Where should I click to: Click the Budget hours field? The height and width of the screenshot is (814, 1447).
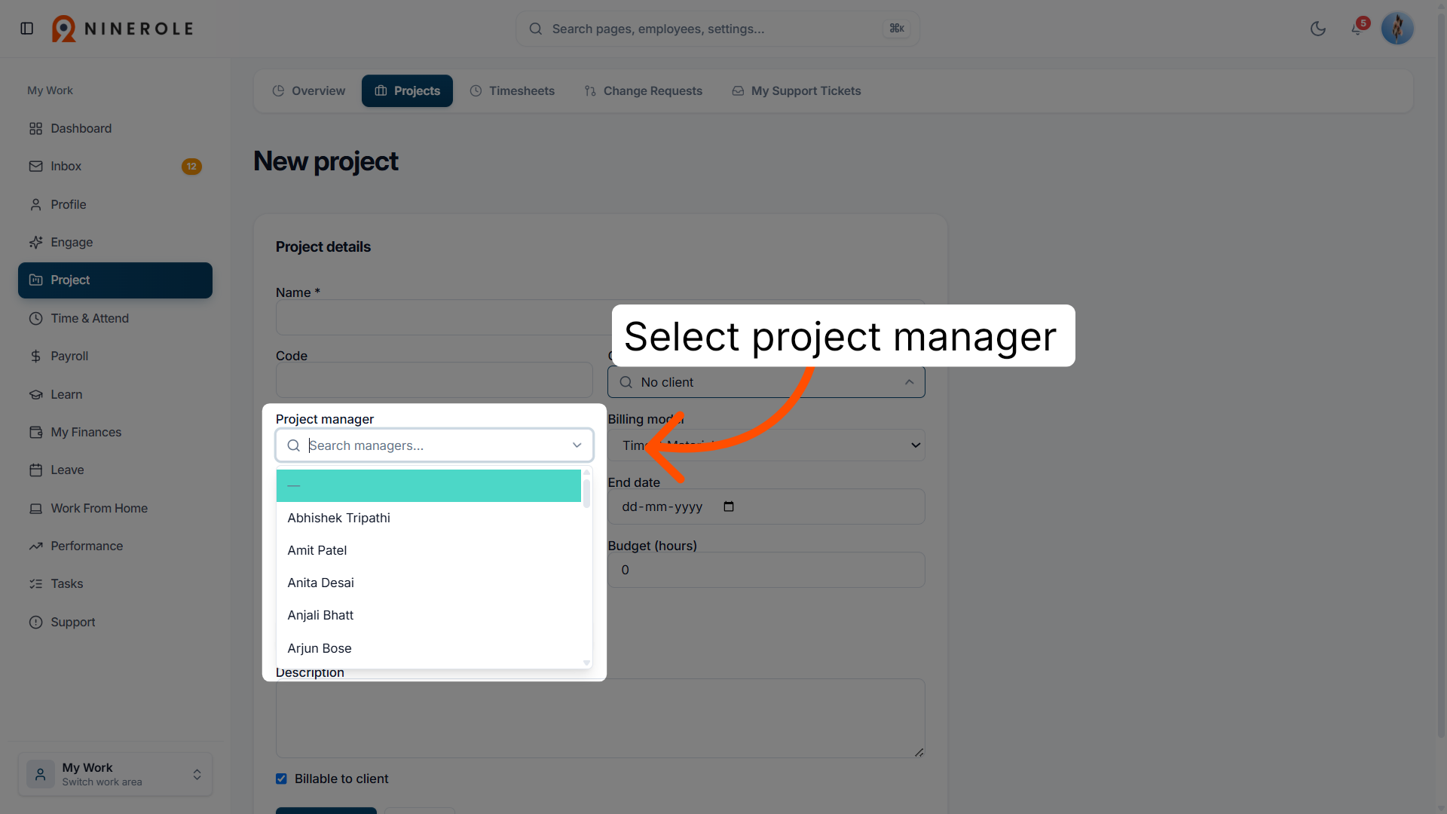pos(766,571)
